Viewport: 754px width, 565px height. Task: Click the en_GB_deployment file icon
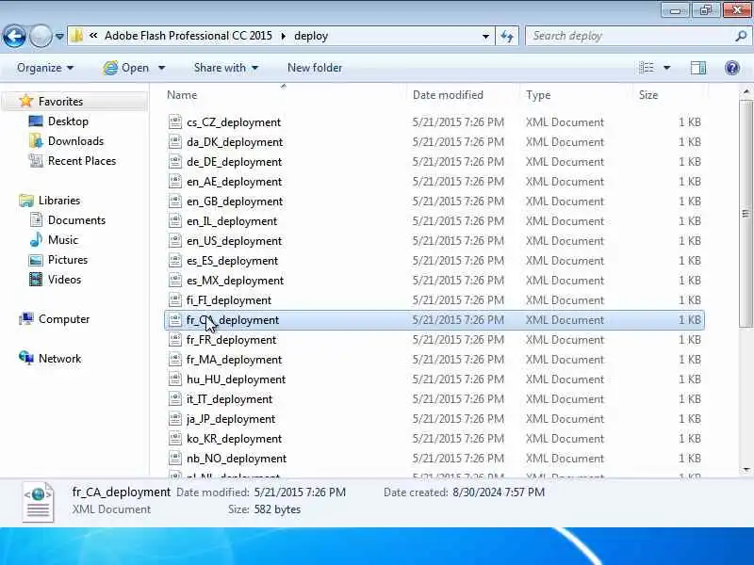pyautogui.click(x=175, y=201)
